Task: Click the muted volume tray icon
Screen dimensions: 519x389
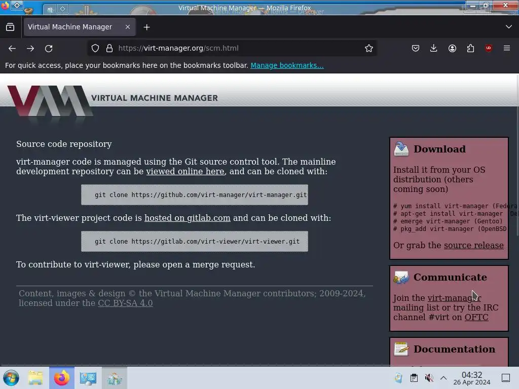Action: [429, 378]
